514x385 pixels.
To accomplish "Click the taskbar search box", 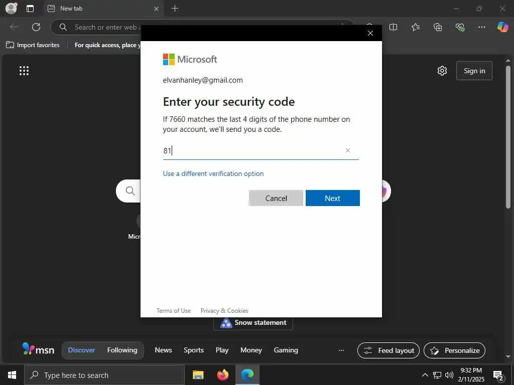I will [x=104, y=375].
